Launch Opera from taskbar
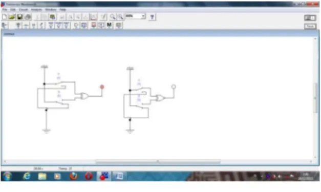The image size is (321, 192). (89, 176)
